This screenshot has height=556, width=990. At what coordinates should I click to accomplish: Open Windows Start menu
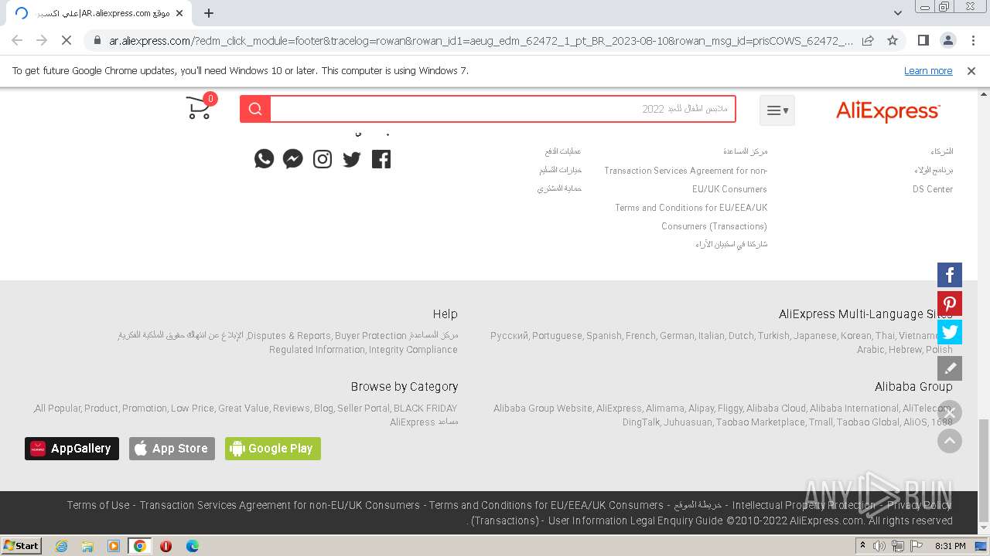pyautogui.click(x=22, y=545)
